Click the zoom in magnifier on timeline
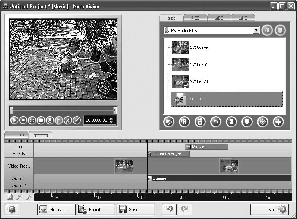 coord(19,197)
